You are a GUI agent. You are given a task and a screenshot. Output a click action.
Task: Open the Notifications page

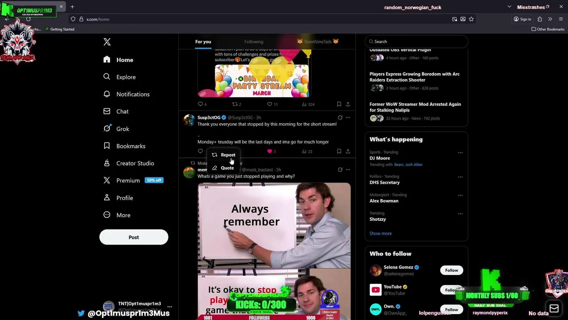(x=126, y=94)
